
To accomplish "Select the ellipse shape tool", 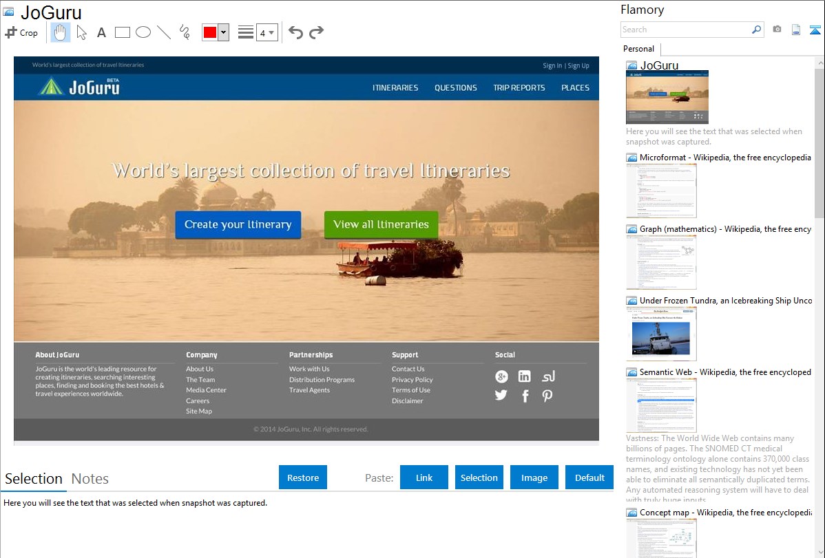I will pyautogui.click(x=143, y=32).
